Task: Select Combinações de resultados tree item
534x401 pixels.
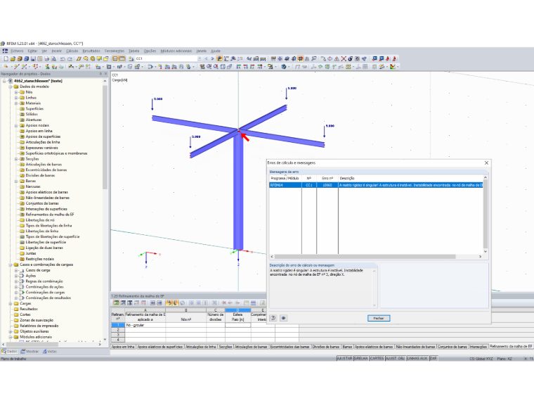Action: (x=48, y=298)
